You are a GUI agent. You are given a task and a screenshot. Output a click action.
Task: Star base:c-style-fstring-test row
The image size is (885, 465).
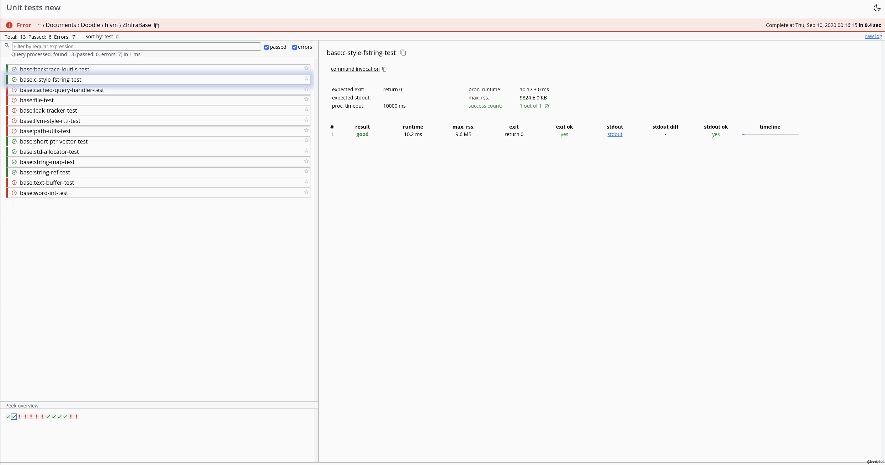(x=306, y=79)
